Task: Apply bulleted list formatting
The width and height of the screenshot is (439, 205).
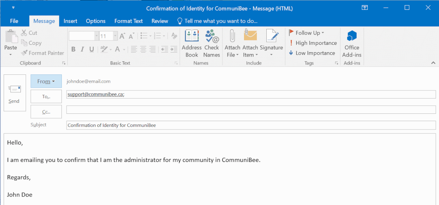Action: (143, 36)
